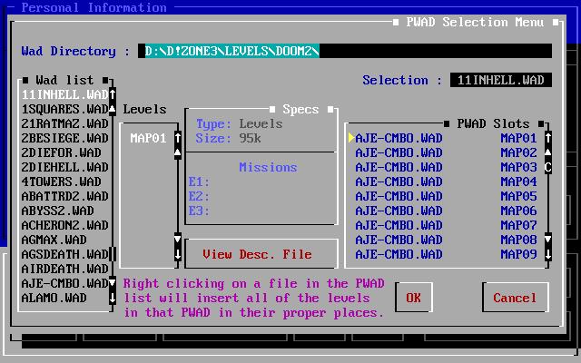Click the Wad list scroll-down triangle
This screenshot has height=363, width=581.
(113, 283)
